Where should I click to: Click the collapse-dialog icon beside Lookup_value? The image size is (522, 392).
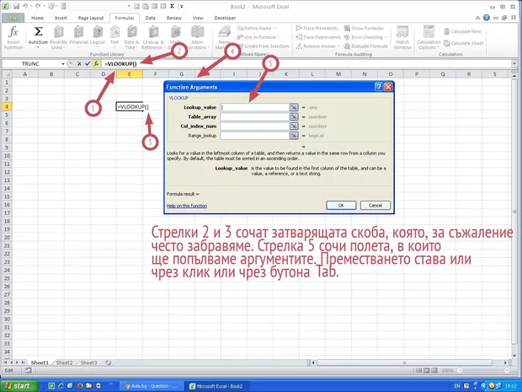click(x=294, y=108)
